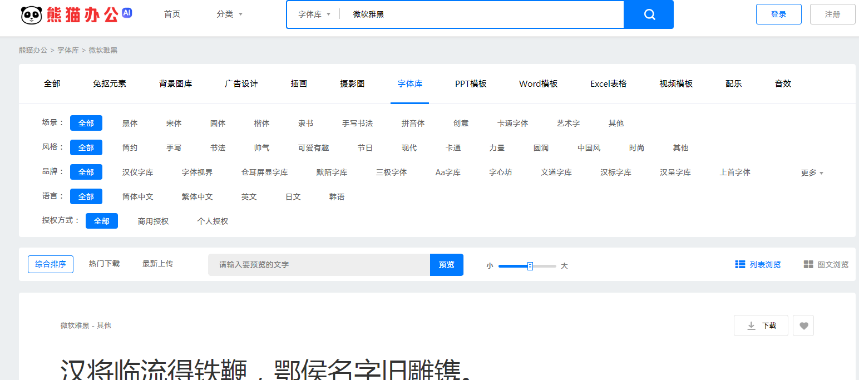
Task: Expand 更多 brand options
Action: tap(812, 173)
